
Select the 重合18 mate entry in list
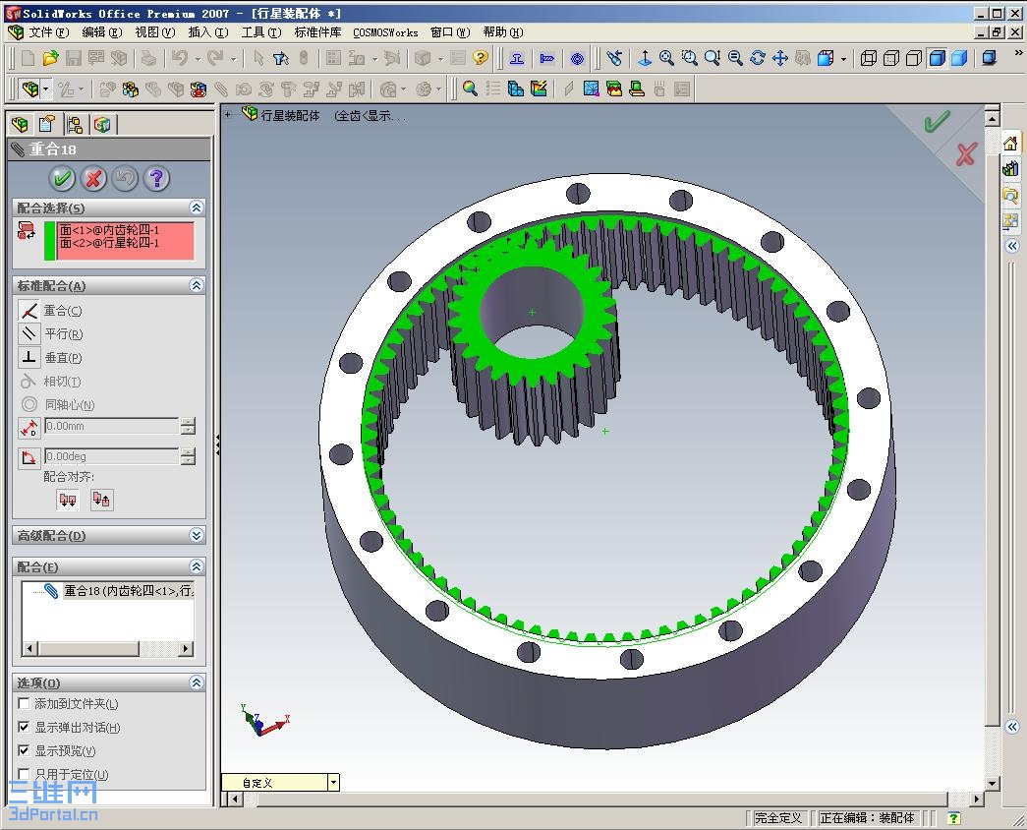[128, 591]
